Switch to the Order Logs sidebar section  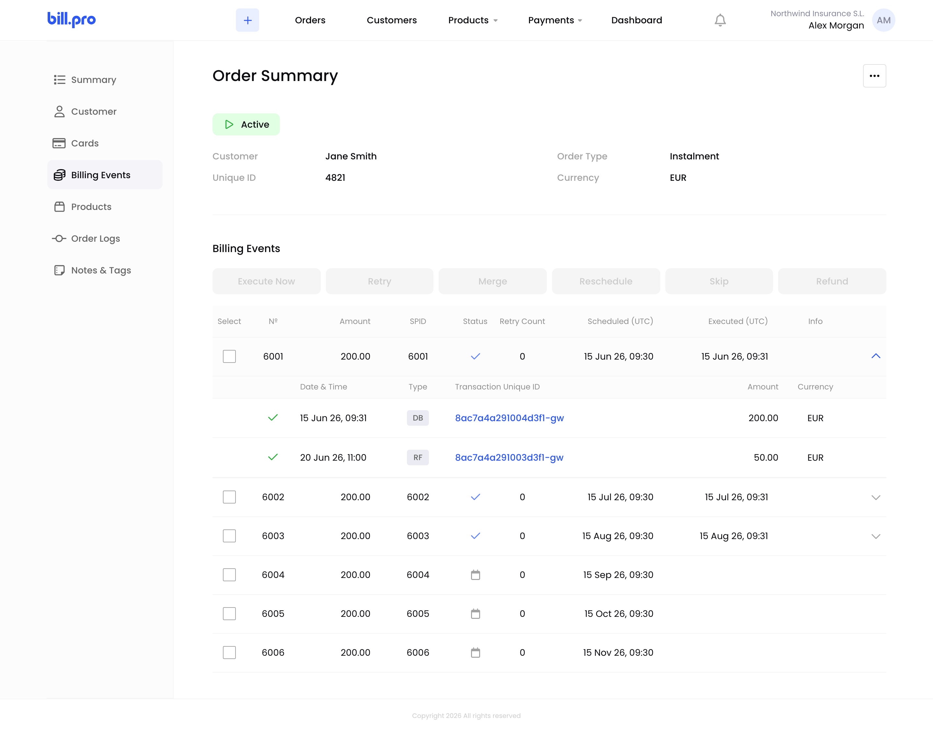pyautogui.click(x=105, y=238)
